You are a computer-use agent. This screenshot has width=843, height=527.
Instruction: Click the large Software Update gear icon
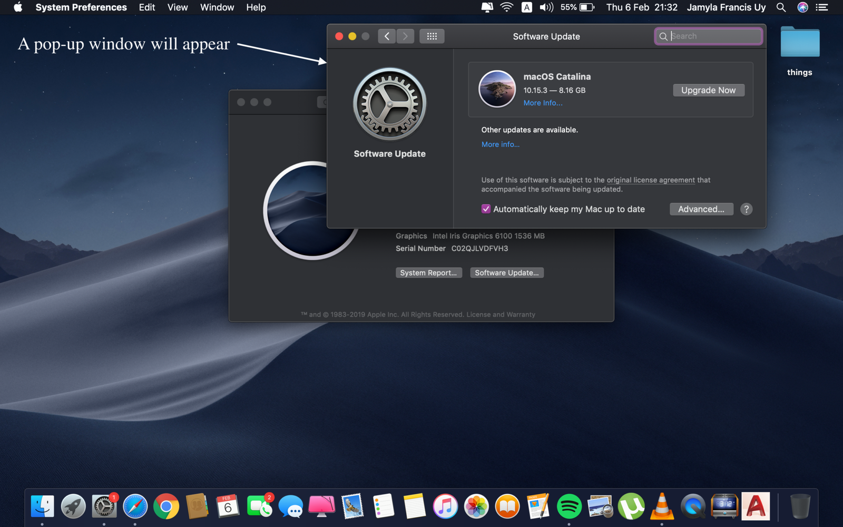[x=389, y=104]
